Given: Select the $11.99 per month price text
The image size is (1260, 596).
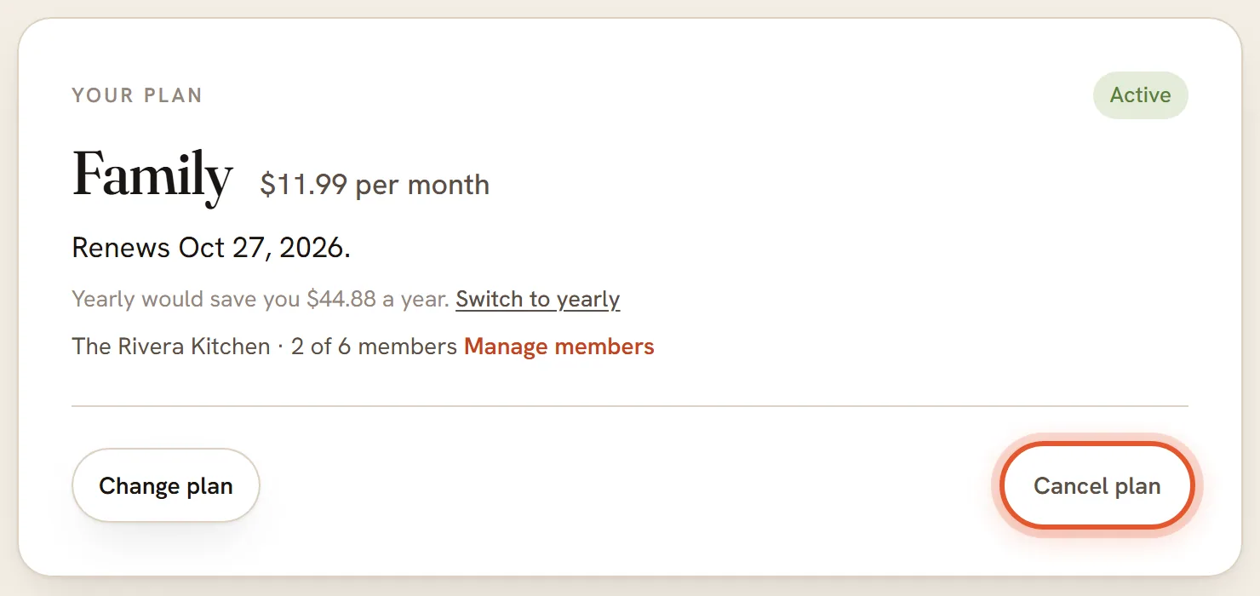Looking at the screenshot, I should click(375, 185).
